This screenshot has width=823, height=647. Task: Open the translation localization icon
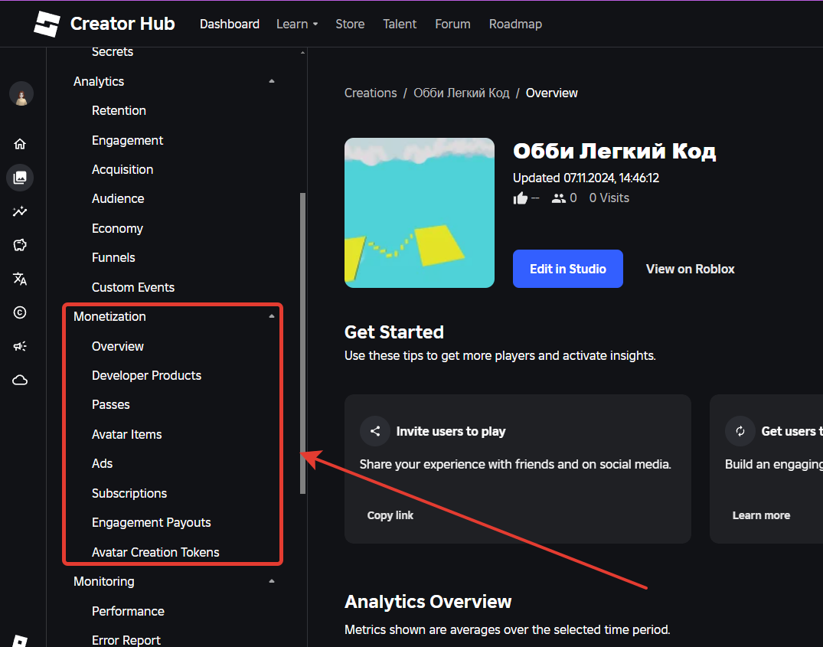click(20, 279)
